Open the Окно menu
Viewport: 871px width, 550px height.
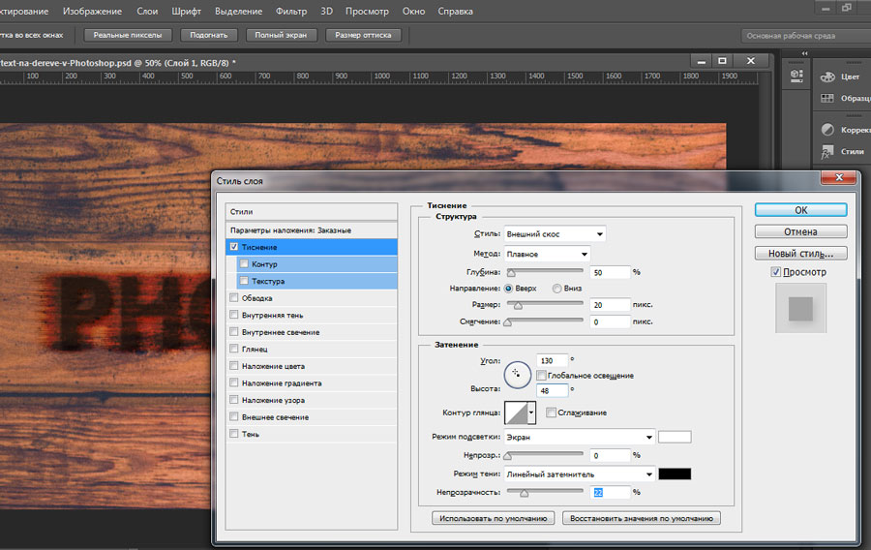pyautogui.click(x=414, y=11)
